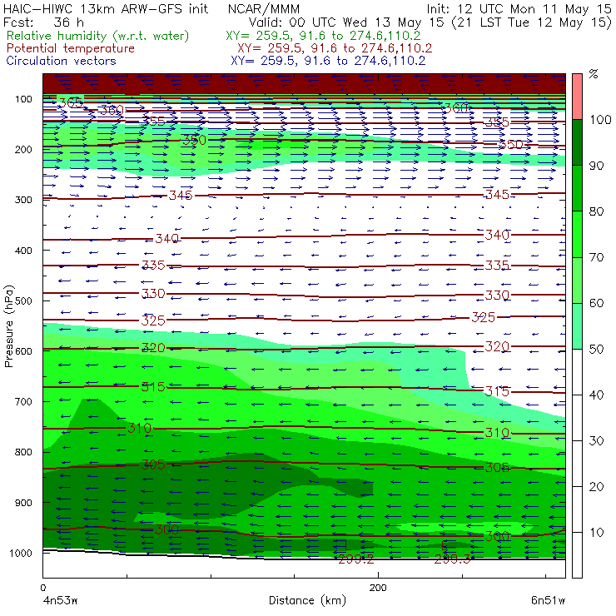Click the white 40–50% colorbar segment
This screenshot has height=616, width=616.
pyautogui.click(x=577, y=372)
